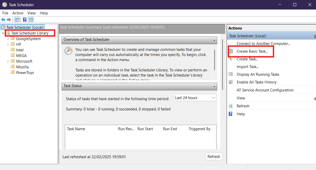
Task: Click the Mozilla folder icon
Action: point(13,67)
